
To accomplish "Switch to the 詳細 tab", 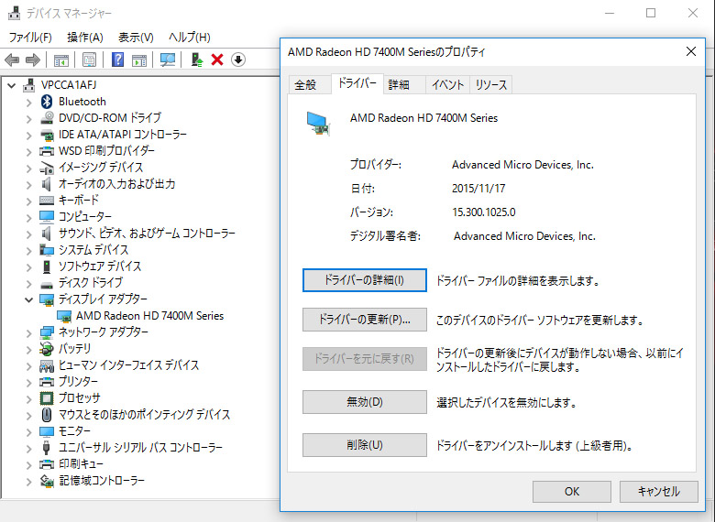I will click(402, 85).
